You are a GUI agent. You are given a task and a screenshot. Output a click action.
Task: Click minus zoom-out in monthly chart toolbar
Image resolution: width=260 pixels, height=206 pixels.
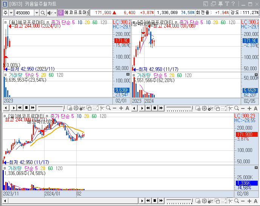pyautogui.click(x=114, y=108)
